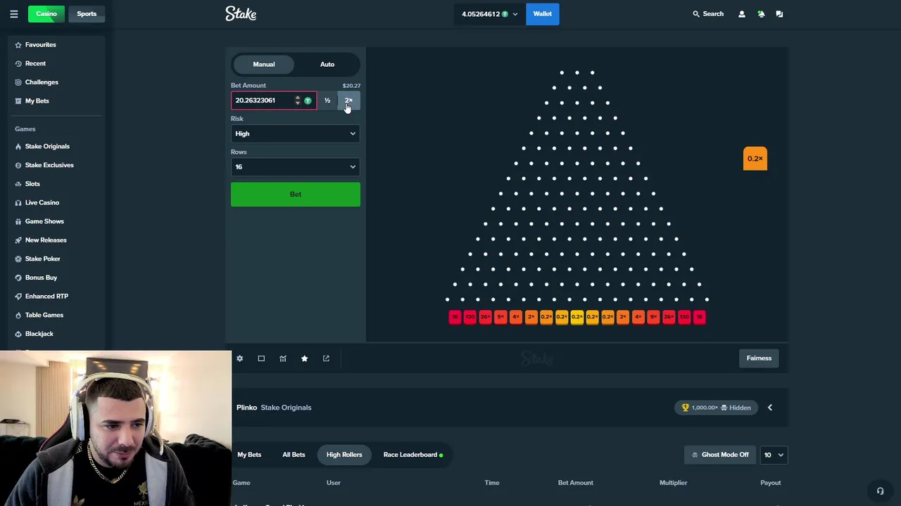This screenshot has height=506, width=901.
Task: Switch to Manual betting mode
Action: coord(264,64)
